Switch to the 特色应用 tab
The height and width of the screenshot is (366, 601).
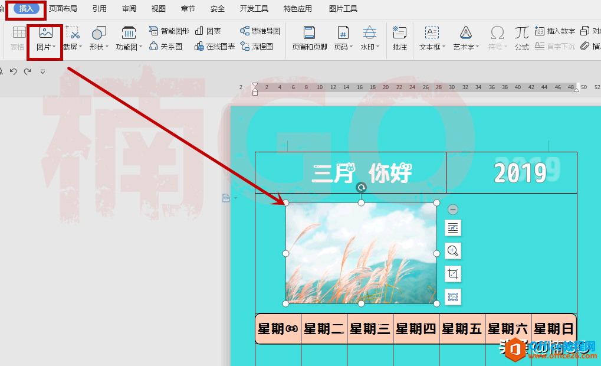point(298,9)
